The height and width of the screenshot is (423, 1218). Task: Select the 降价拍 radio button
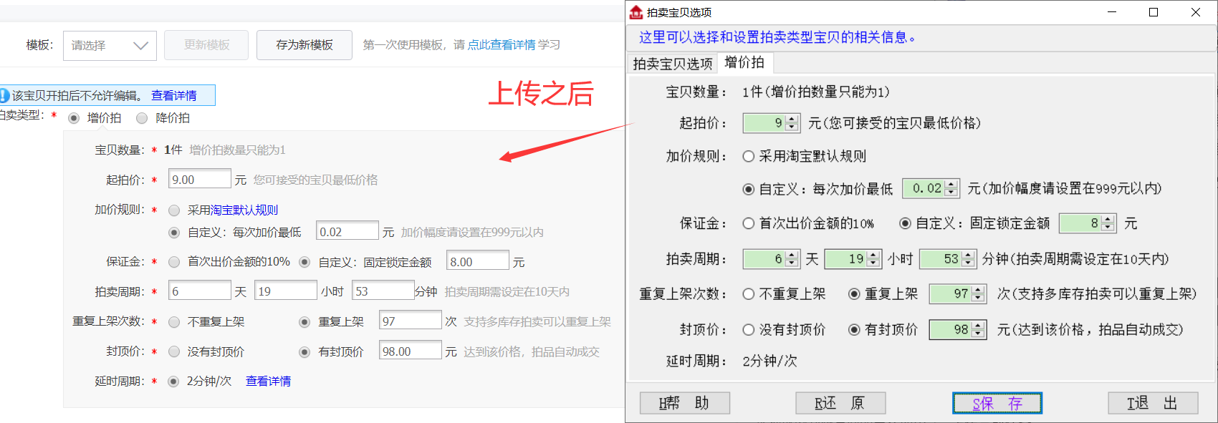pos(142,118)
